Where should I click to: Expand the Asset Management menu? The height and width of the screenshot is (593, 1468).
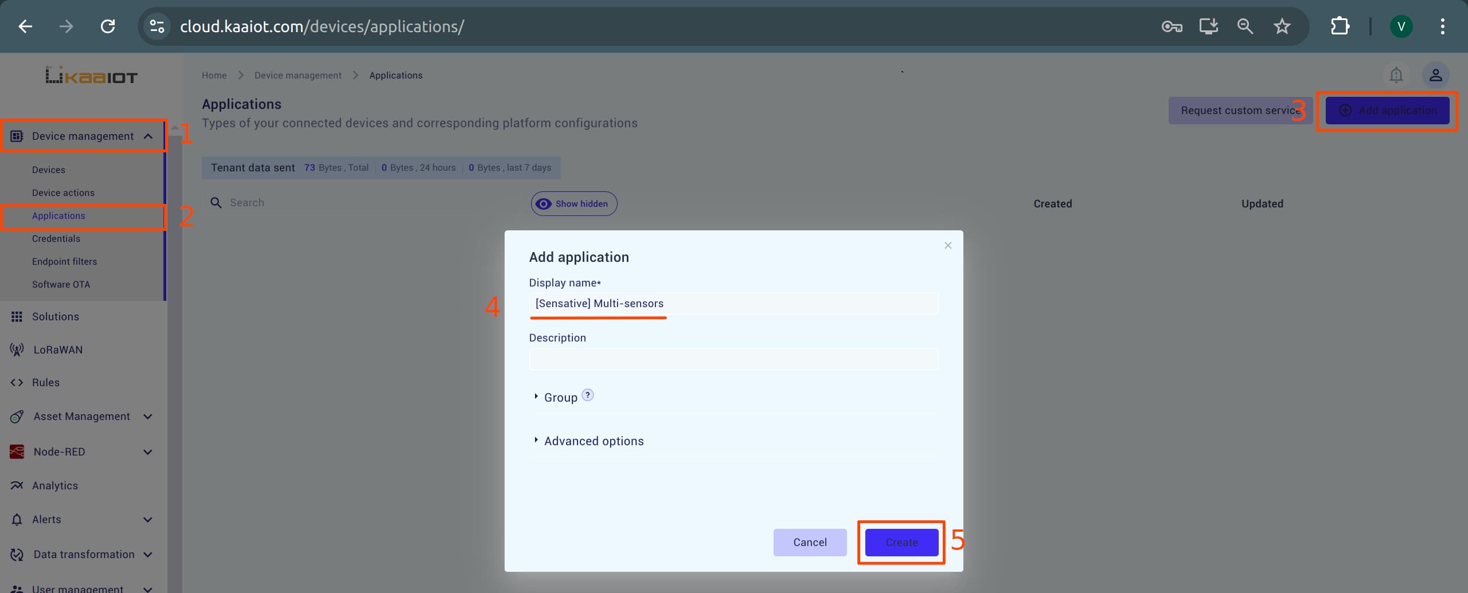click(x=147, y=416)
